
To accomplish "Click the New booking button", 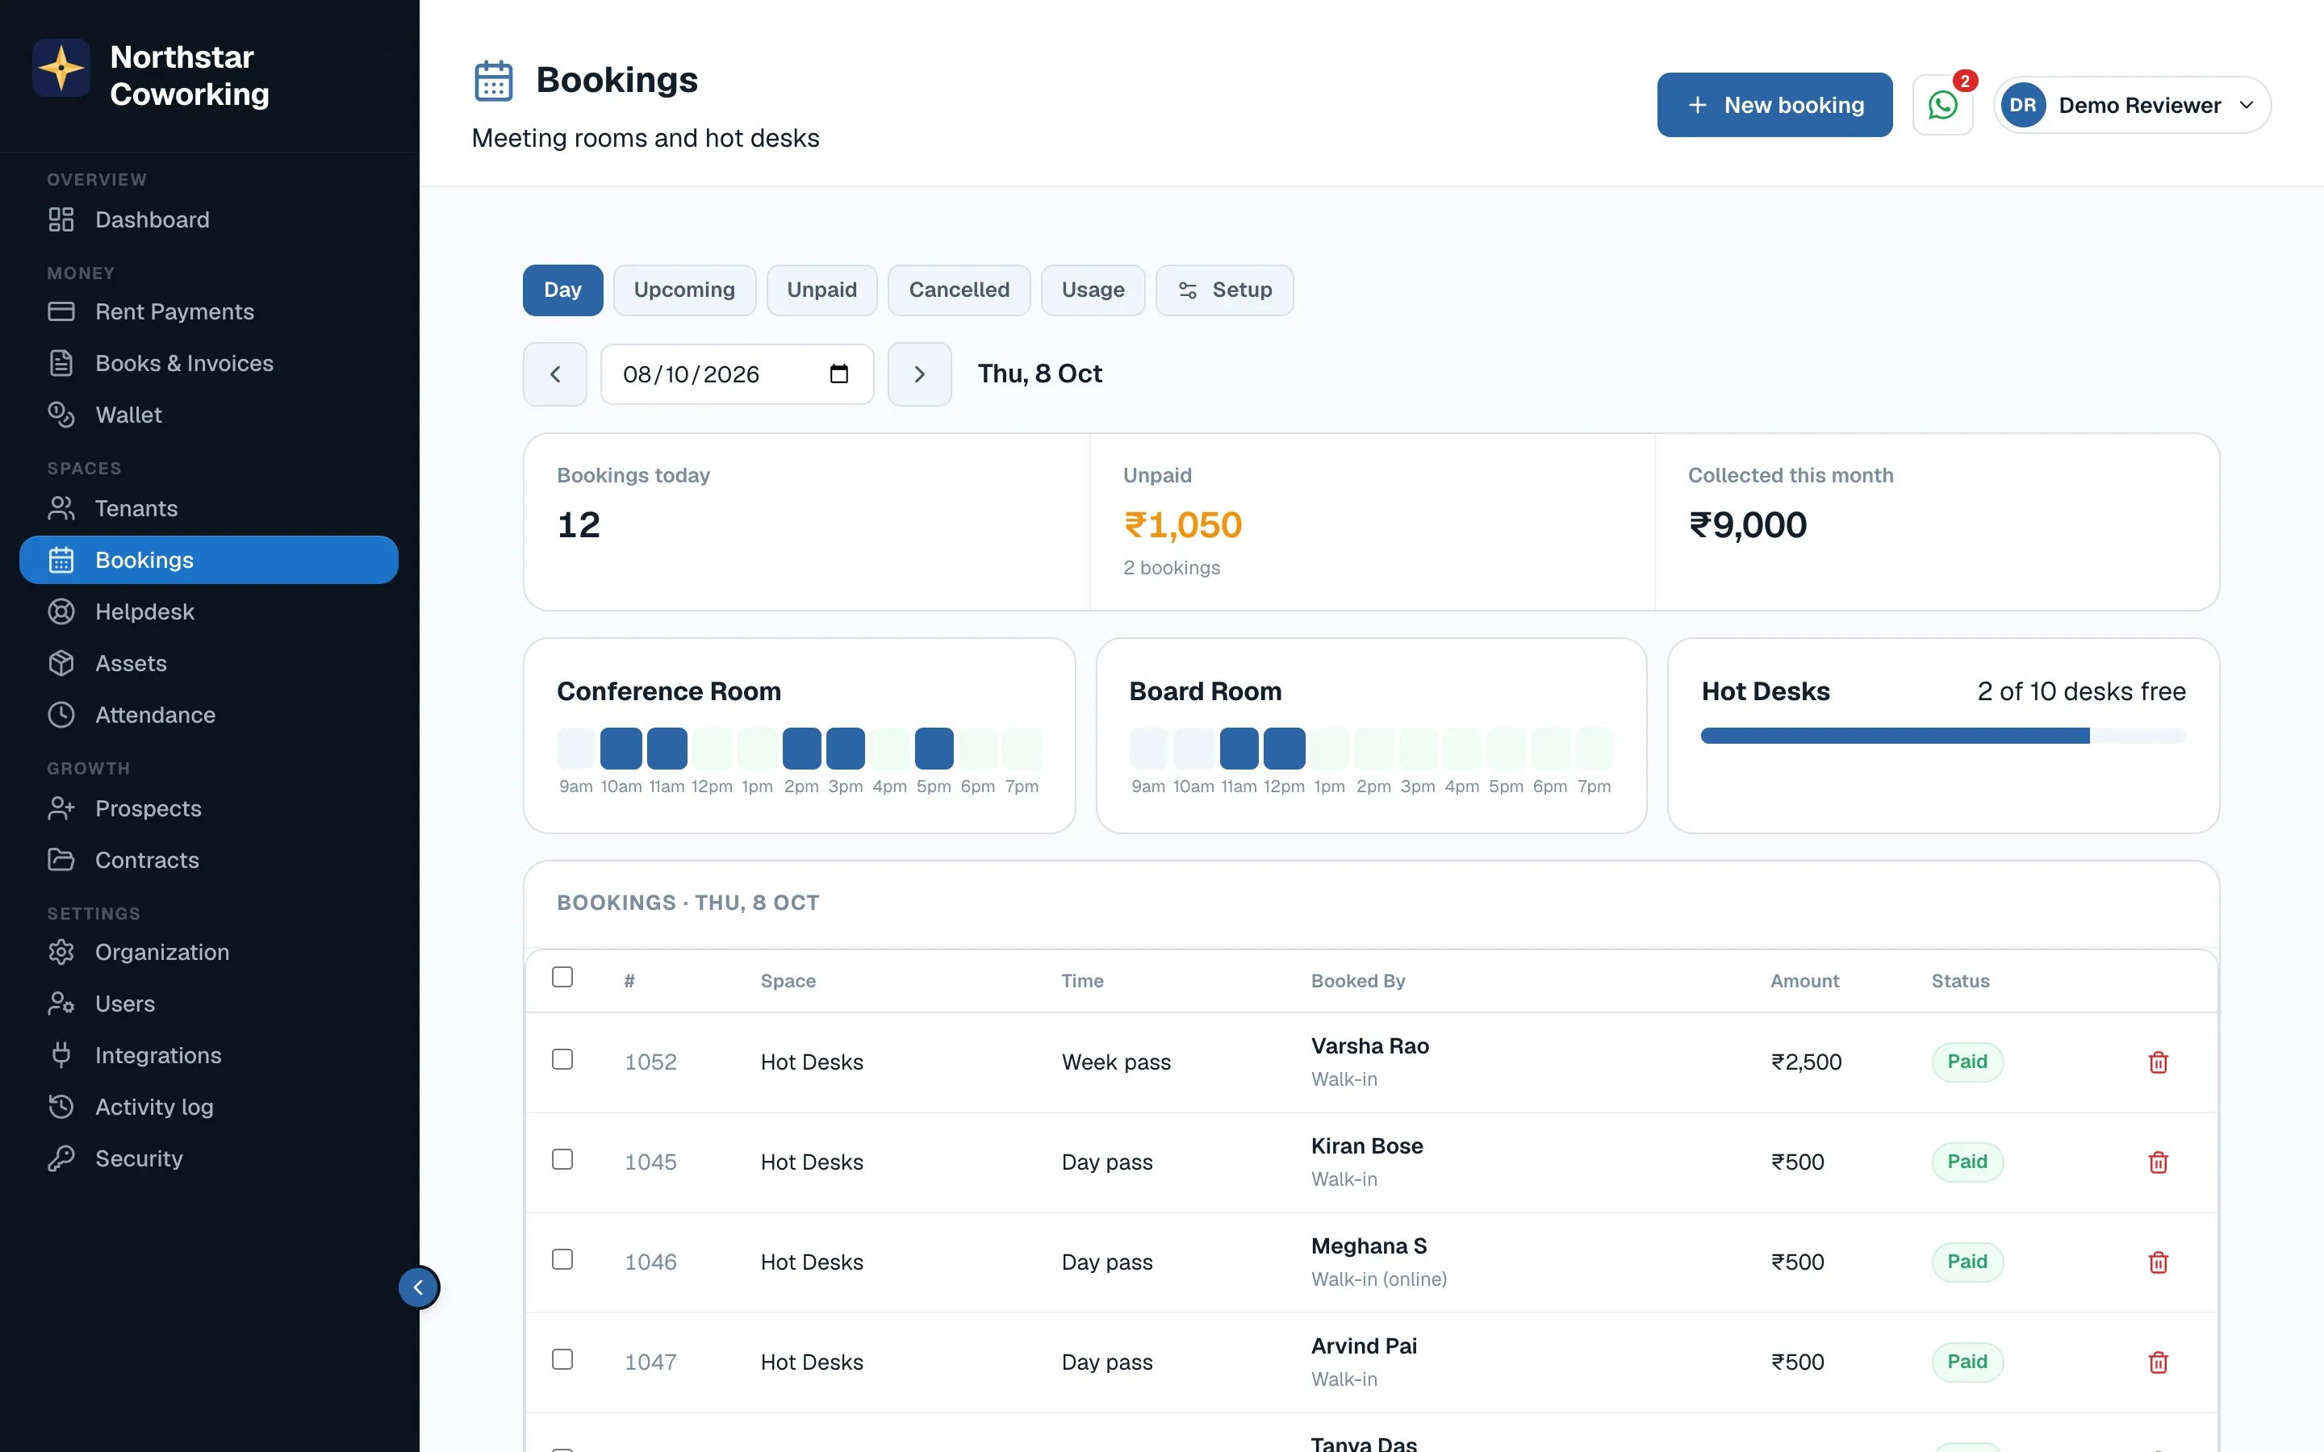I will pos(1774,105).
